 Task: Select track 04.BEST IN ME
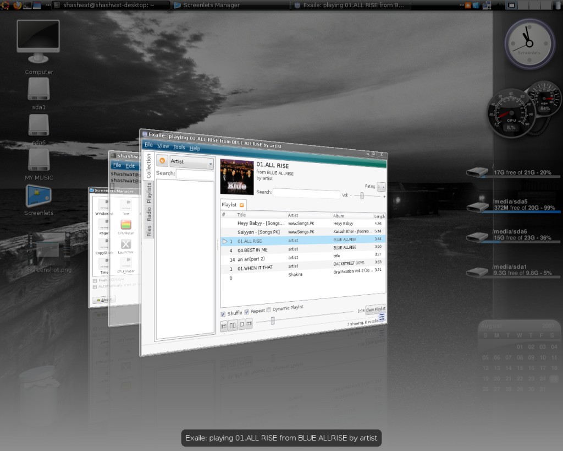pyautogui.click(x=303, y=249)
